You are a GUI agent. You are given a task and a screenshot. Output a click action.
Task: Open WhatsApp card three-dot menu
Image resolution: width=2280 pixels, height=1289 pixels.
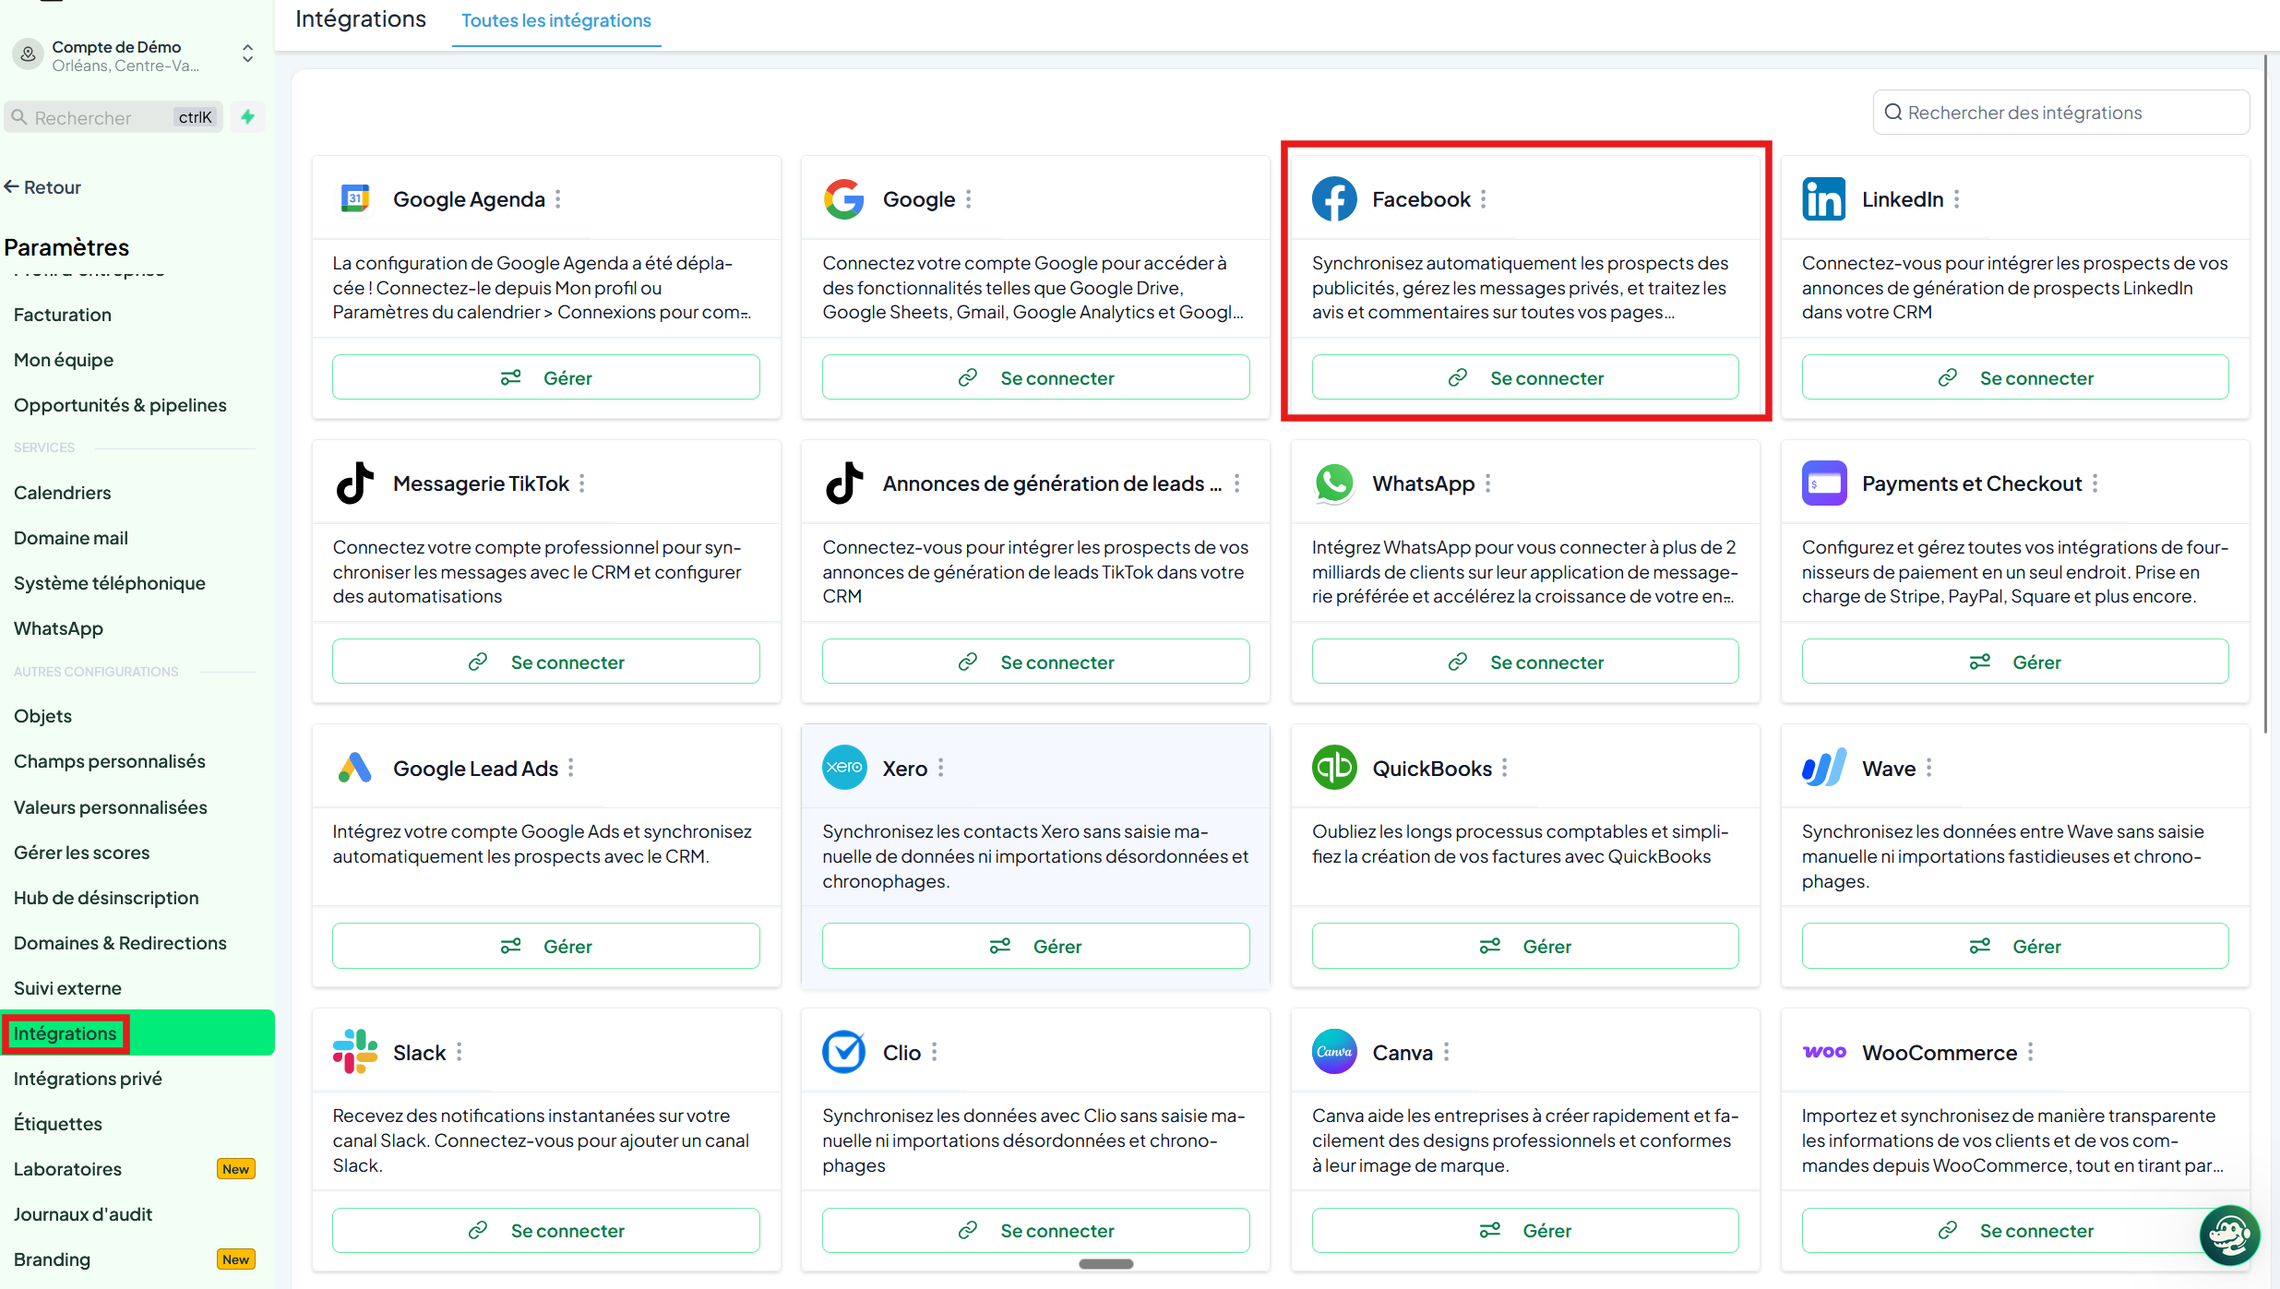(x=1488, y=483)
